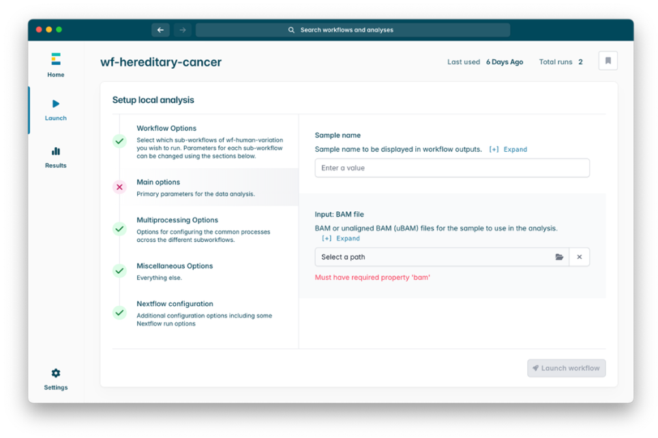Click the Select a path field

point(442,257)
